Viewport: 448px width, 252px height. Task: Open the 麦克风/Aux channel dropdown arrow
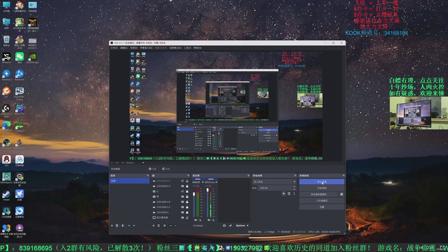pyautogui.click(x=217, y=183)
